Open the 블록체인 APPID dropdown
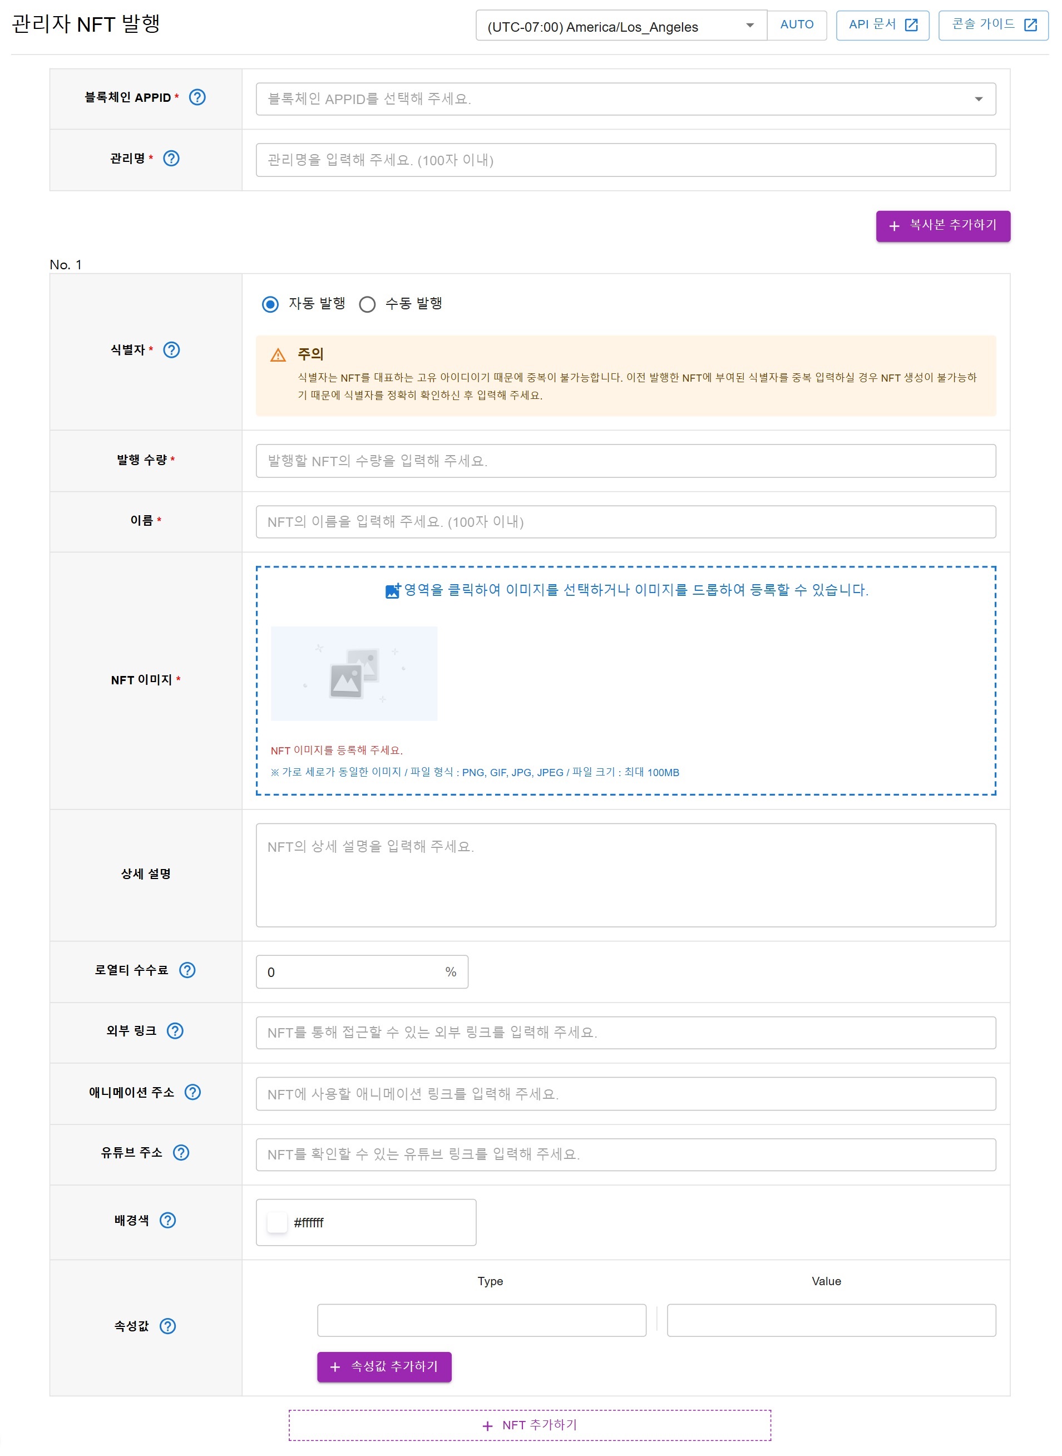This screenshot has height=1456, width=1062. pyautogui.click(x=625, y=99)
